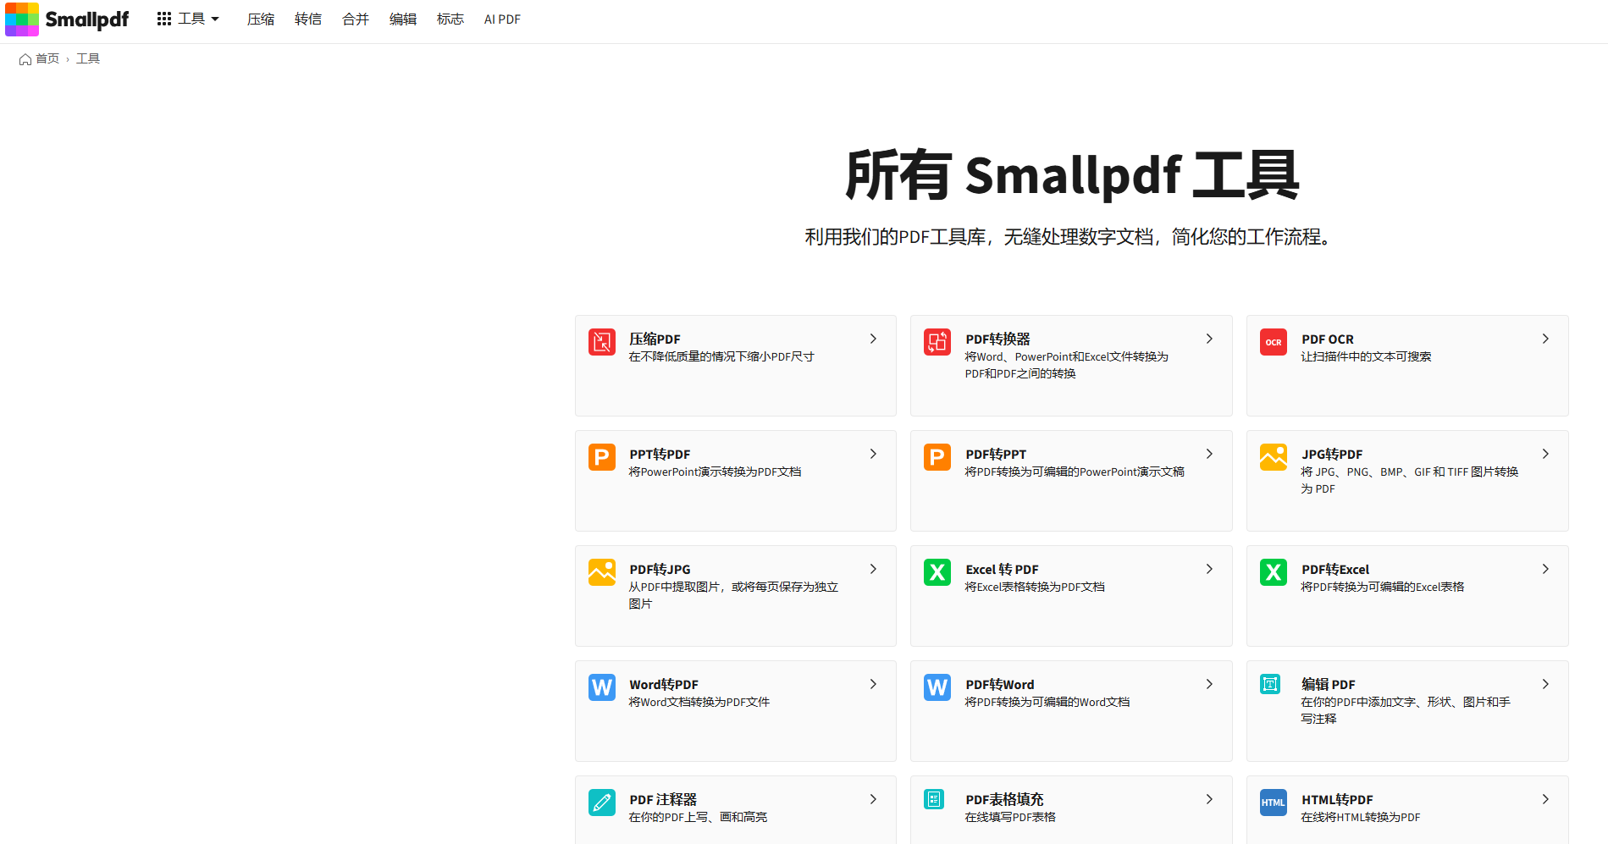Click the green Excel 转 PDF icon

pos(937,572)
